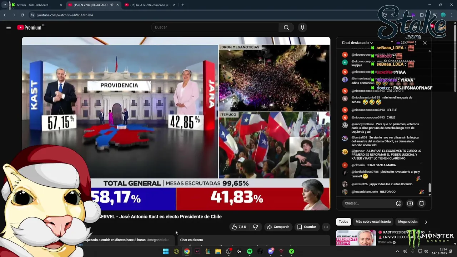Close the live chat panel
The height and width of the screenshot is (257, 457).
pos(425,43)
